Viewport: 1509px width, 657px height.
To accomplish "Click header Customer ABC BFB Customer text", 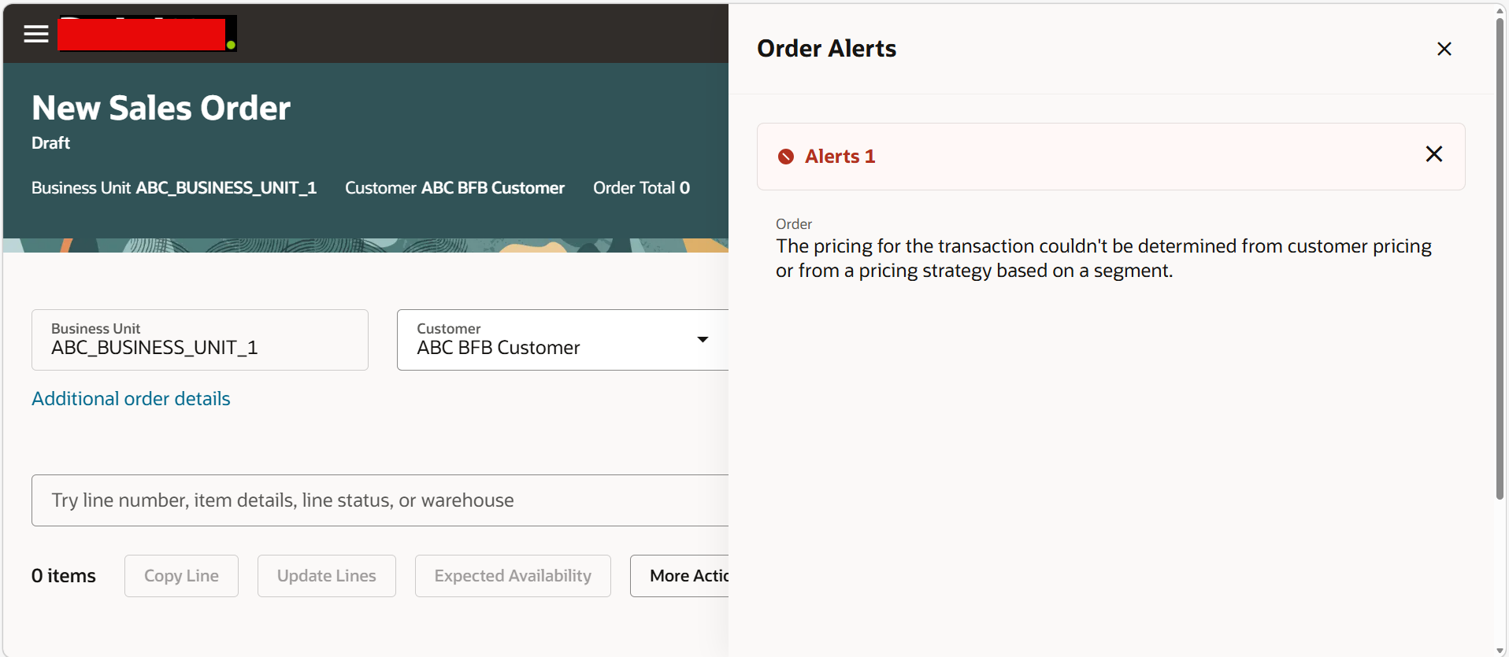I will tap(454, 188).
